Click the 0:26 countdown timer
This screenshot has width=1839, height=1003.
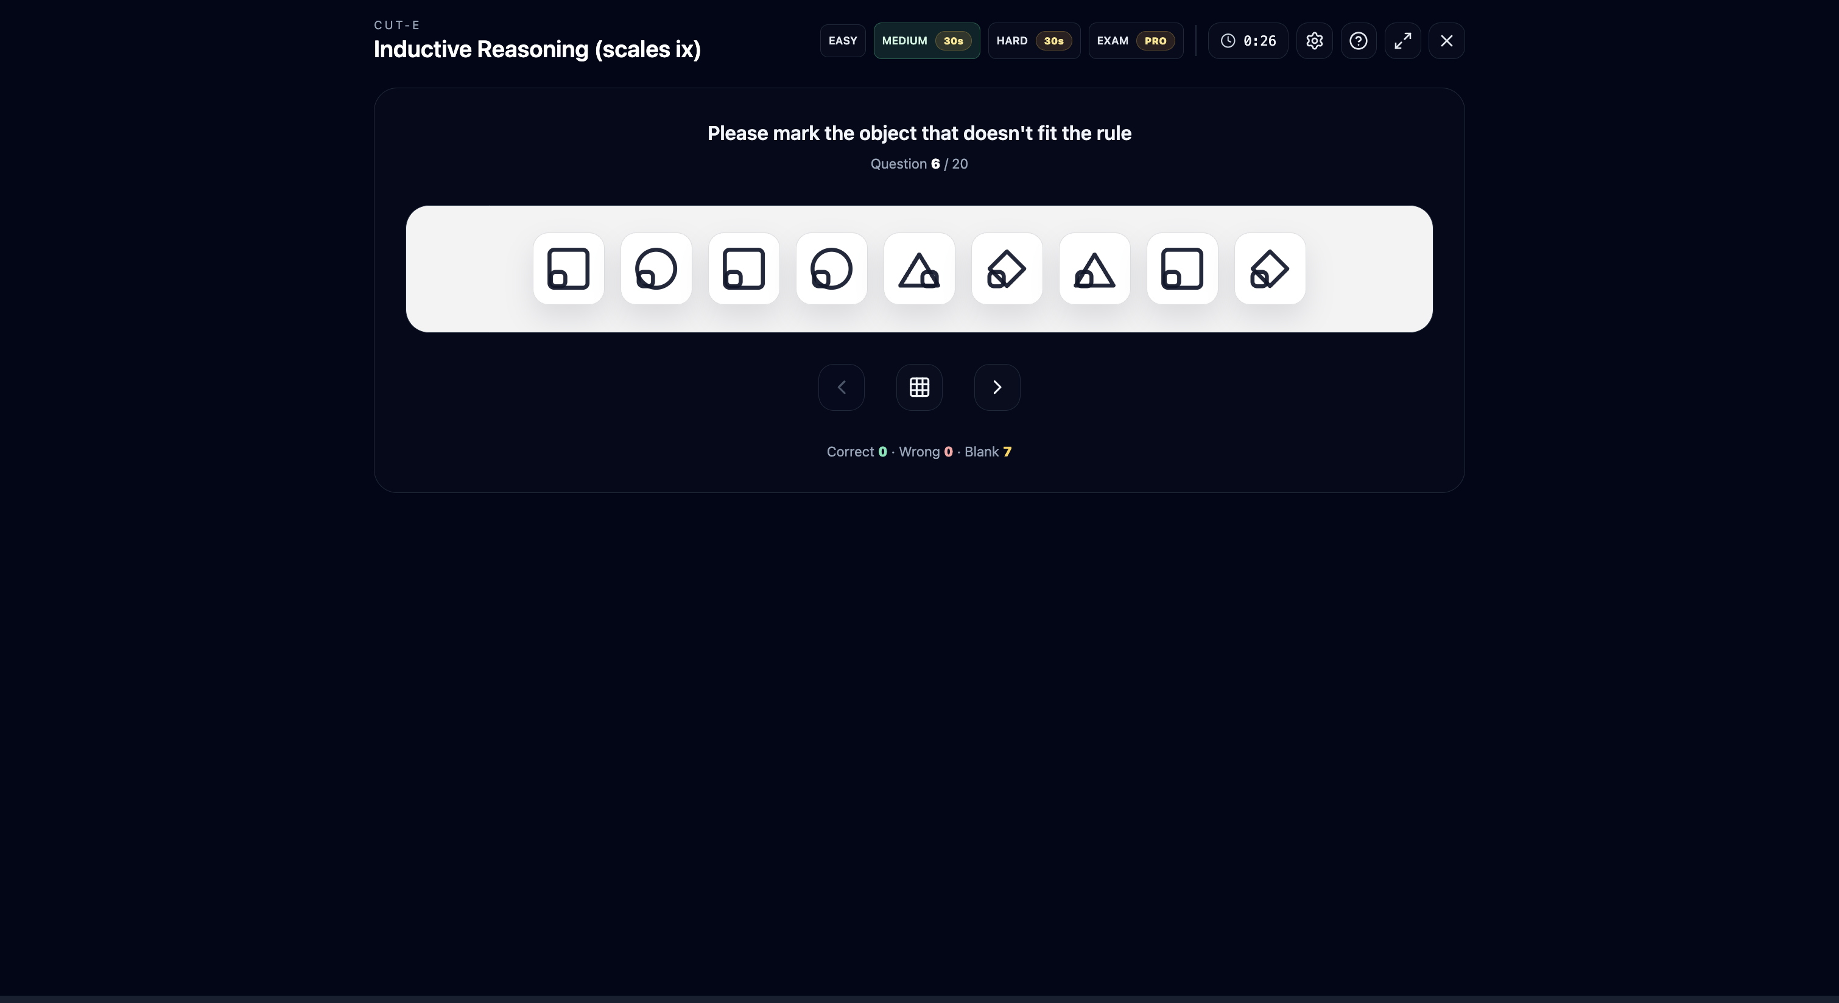point(1248,41)
